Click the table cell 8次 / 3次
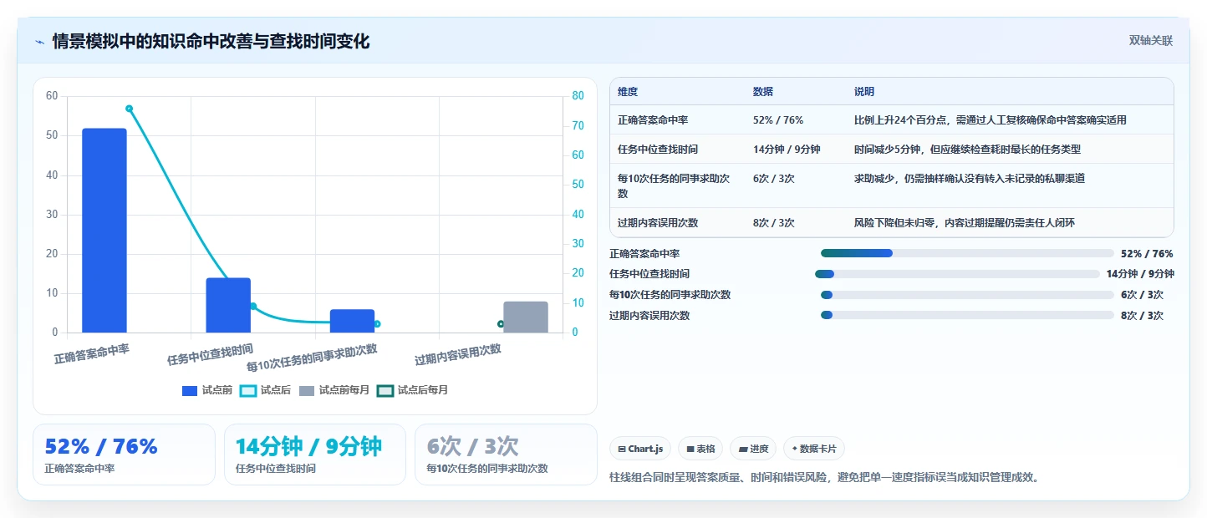Image resolution: width=1207 pixels, height=518 pixels. 774,223
